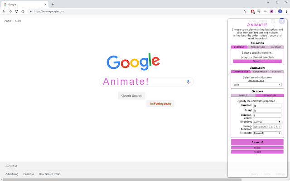Click the address bar URL
Viewport: 290px width, 181px height.
pyautogui.click(x=49, y=11)
